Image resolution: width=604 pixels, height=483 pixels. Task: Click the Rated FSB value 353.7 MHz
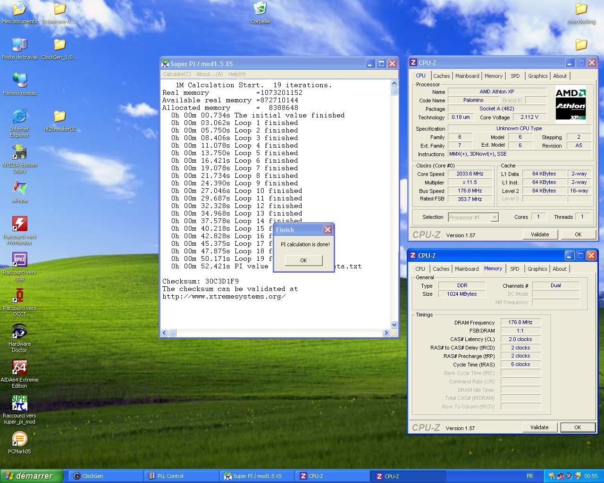tap(470, 199)
